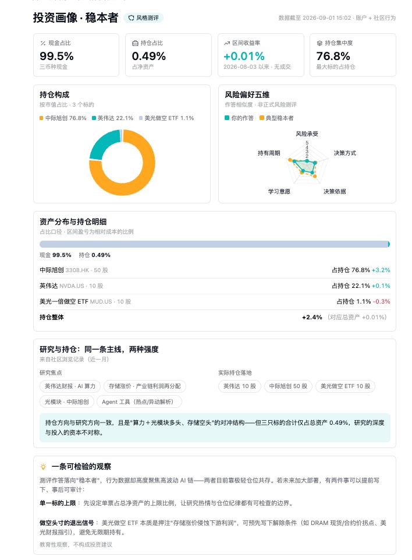Click the Agent 工具 (热点/异动解析) chip
This screenshot has height=560, width=412.
click(140, 401)
